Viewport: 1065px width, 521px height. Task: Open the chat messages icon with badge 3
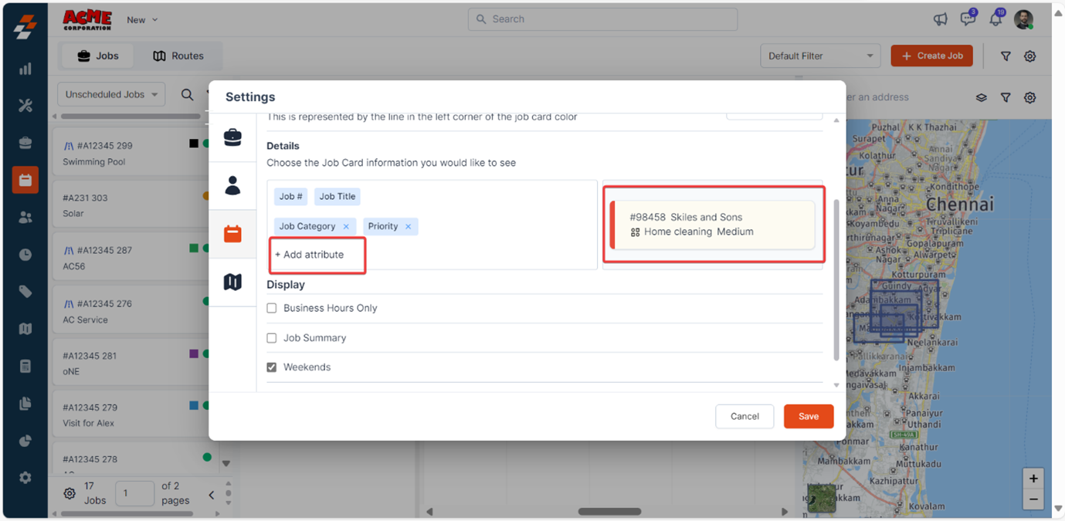(x=968, y=19)
